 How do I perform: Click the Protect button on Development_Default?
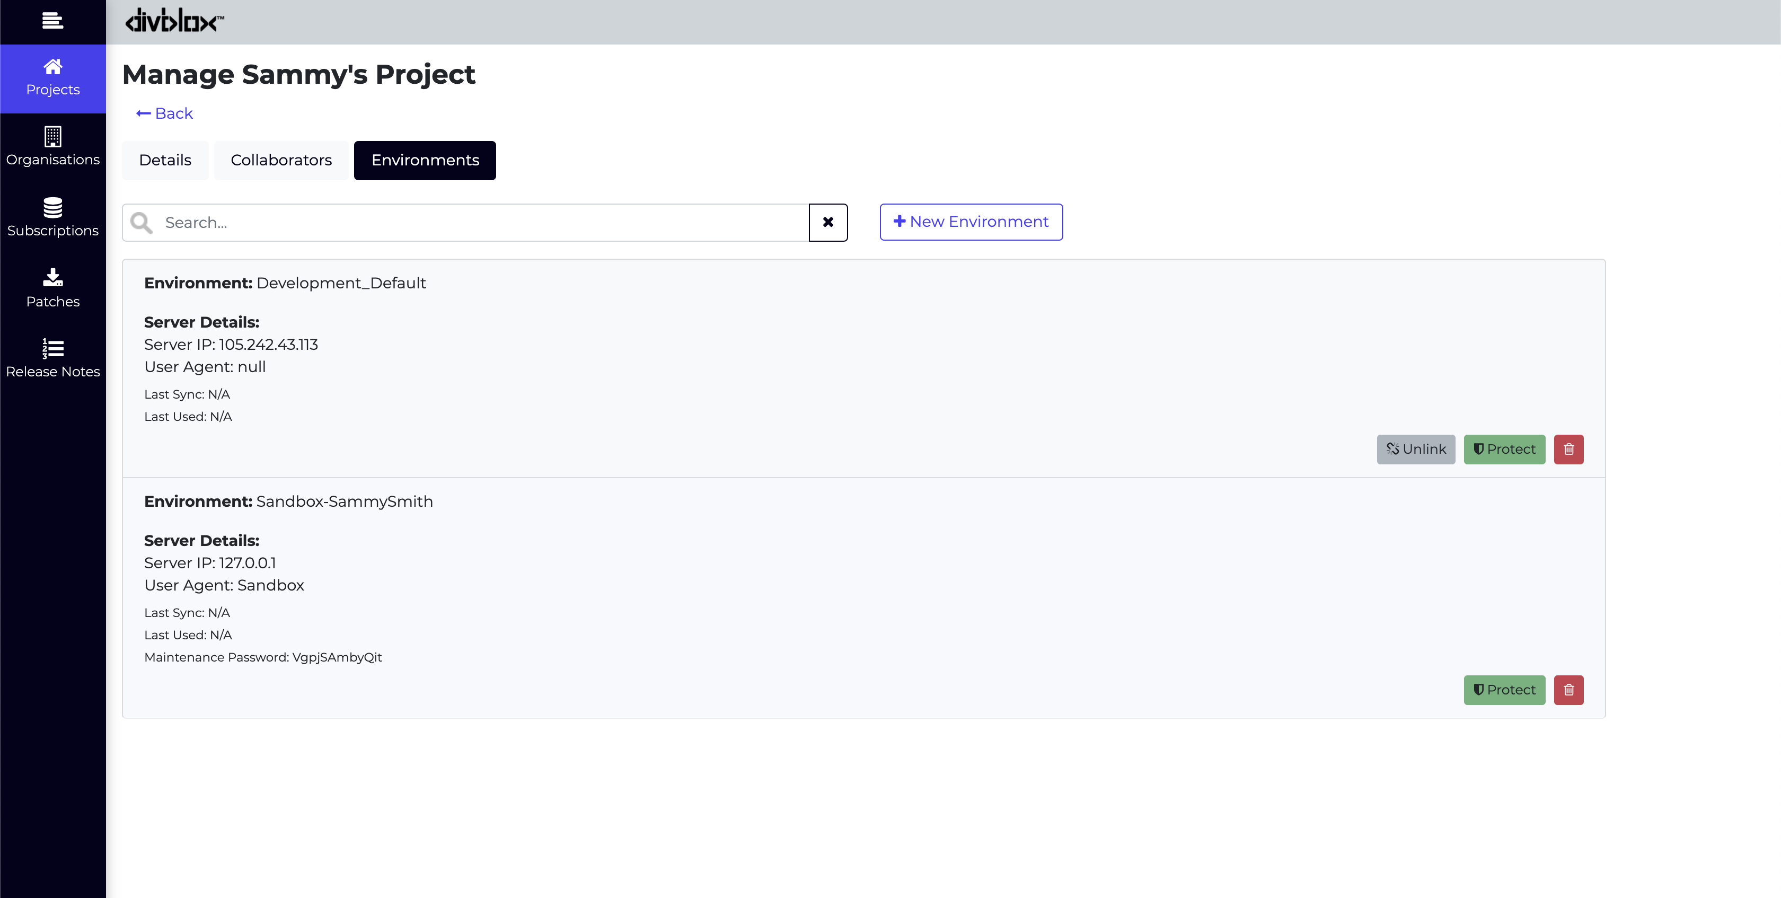click(x=1504, y=448)
